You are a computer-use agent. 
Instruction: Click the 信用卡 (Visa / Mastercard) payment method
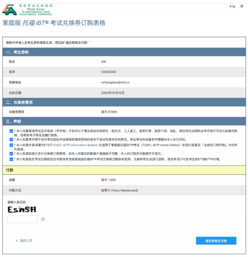click(x=119, y=190)
